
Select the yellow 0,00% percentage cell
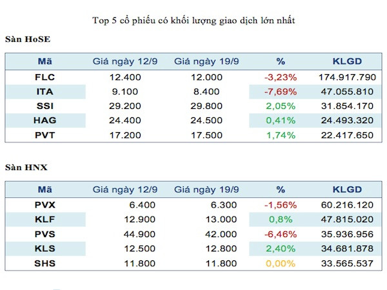(x=282, y=262)
